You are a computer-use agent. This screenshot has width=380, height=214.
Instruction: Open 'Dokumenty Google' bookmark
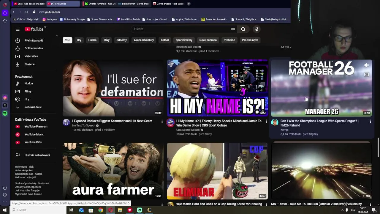[72, 19]
